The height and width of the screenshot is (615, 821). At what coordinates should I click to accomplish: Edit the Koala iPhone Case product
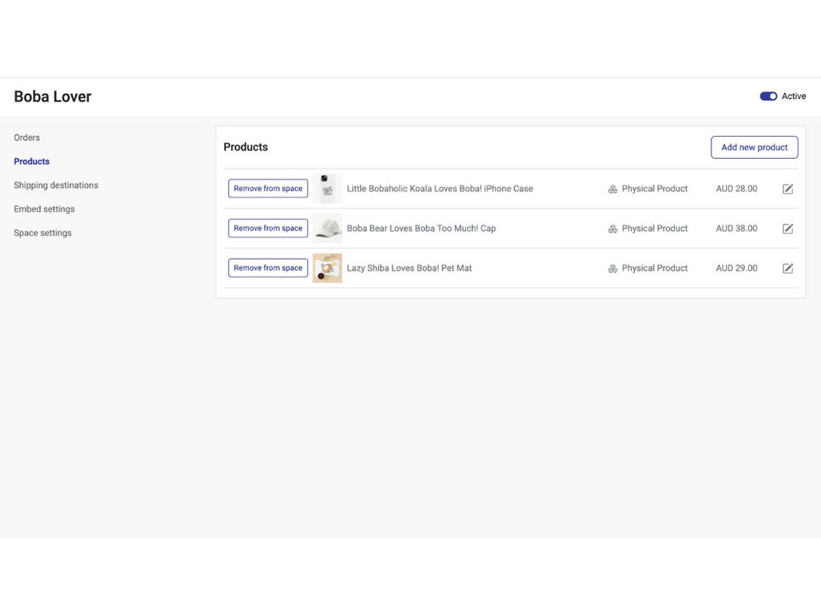[x=788, y=189]
